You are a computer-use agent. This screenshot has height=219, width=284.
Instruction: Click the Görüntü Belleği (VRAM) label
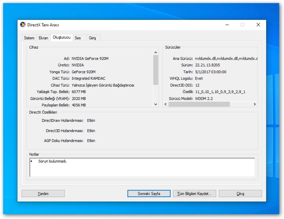[50, 99]
